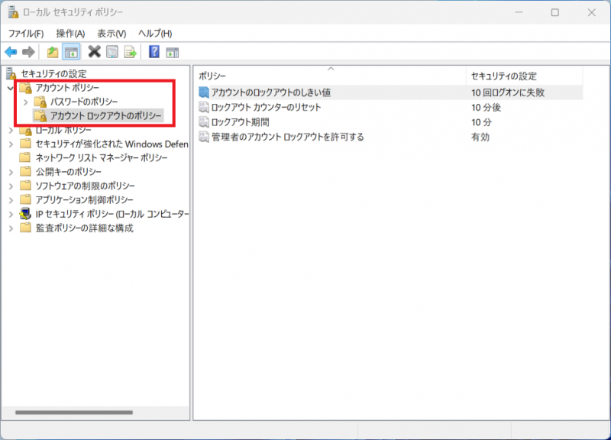
Task: Click the 管理者のアカウント ロックアウトを許可する policy icon
Action: pos(204,137)
